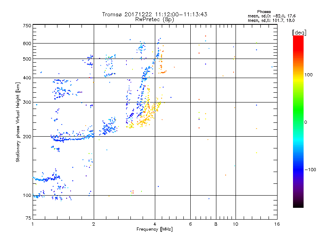This screenshot has width=326, height=244.
Task: Click the 'Stationary phase Virtual Height [km]' axis label
Action: point(18,122)
